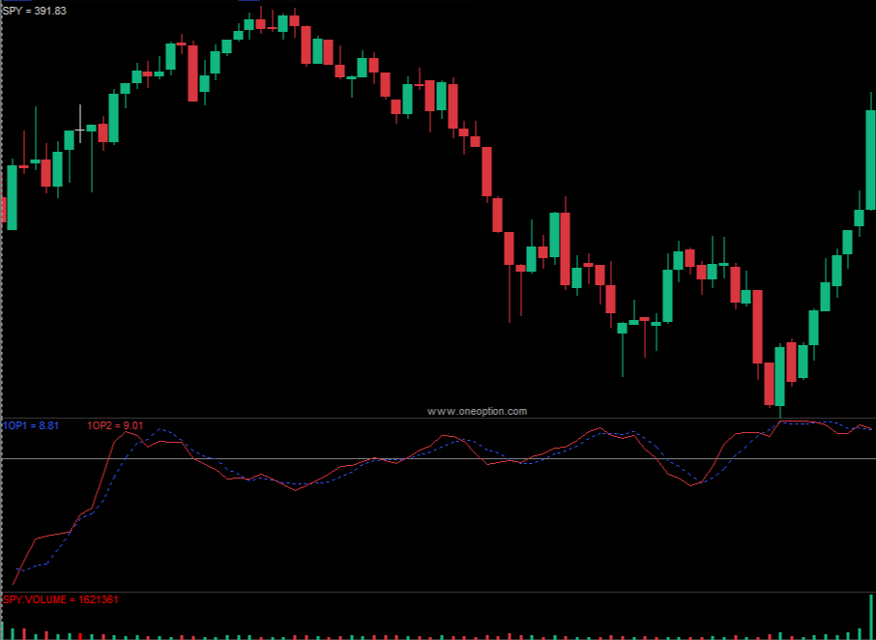Select the lowest red candle at the chart bottom
This screenshot has height=640, width=876.
point(769,383)
